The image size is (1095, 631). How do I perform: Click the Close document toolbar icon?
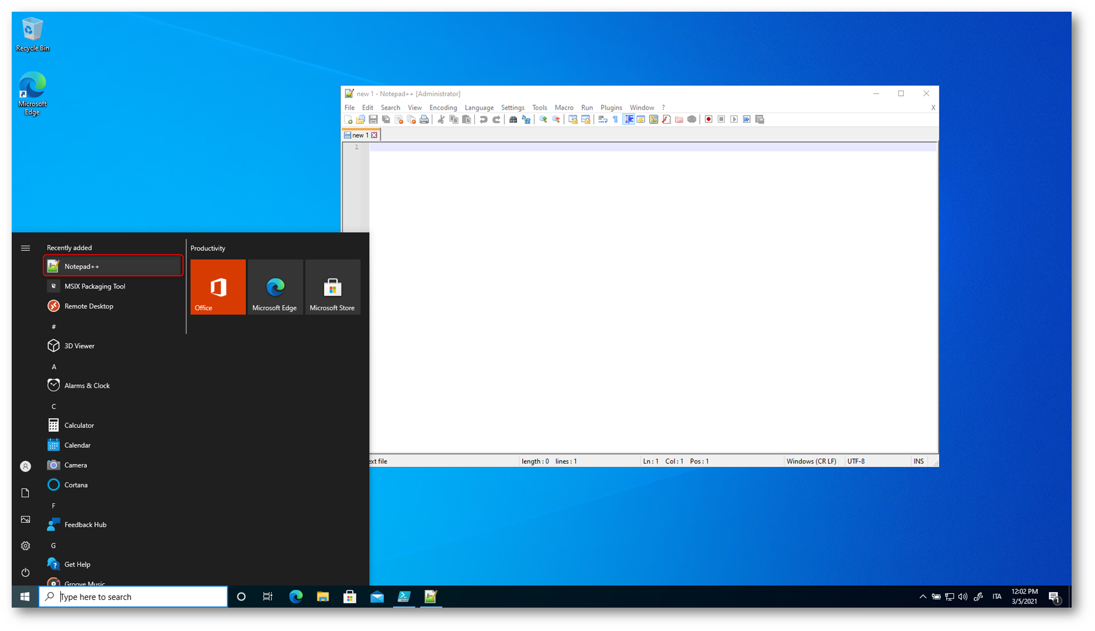[x=399, y=120]
